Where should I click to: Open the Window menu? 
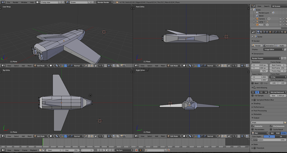[24, 2]
